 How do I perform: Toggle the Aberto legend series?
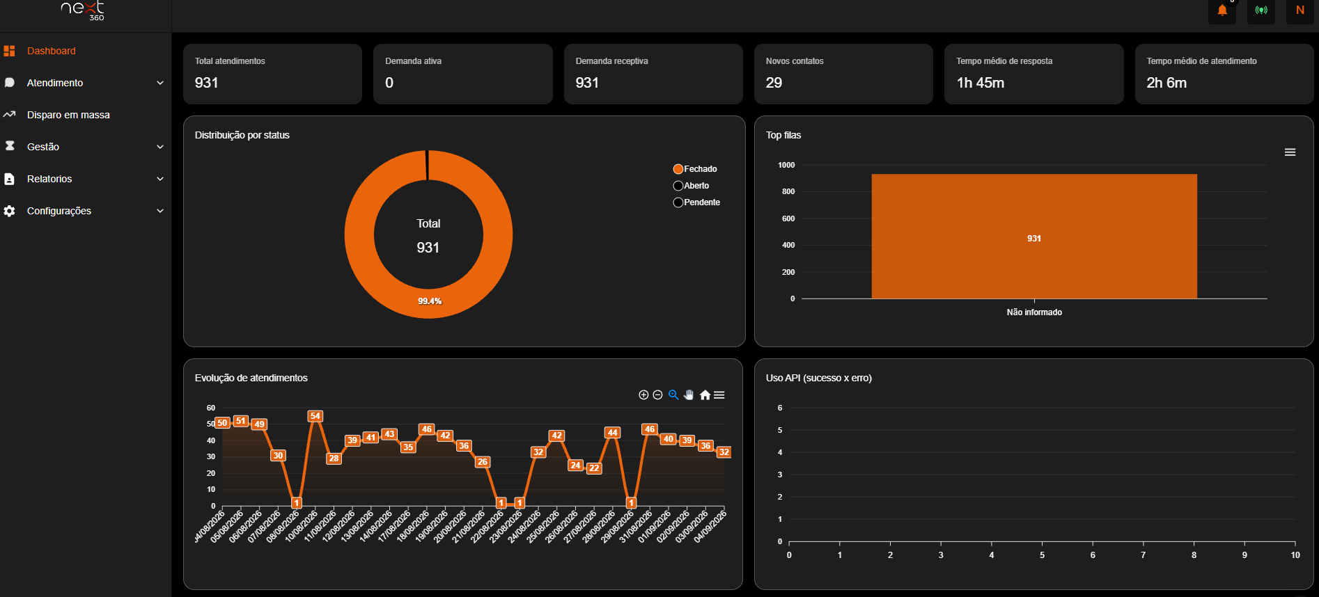(x=692, y=186)
